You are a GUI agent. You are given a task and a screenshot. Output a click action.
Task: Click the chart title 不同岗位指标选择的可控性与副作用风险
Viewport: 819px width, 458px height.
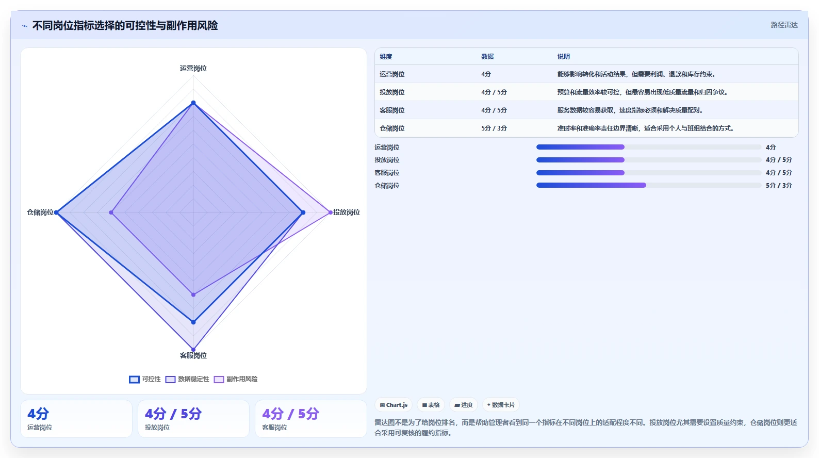click(x=125, y=25)
